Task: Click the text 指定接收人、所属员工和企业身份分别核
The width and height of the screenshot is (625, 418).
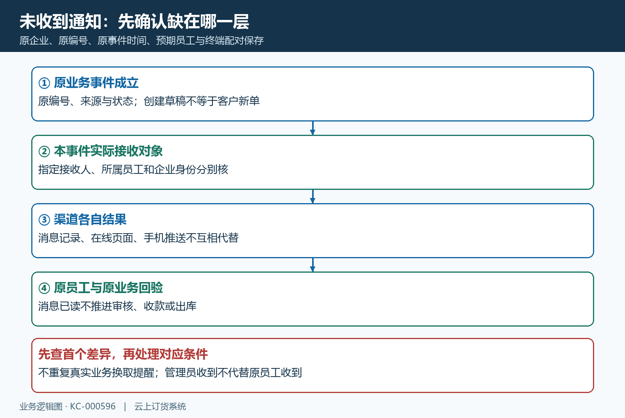Action: coord(133,170)
